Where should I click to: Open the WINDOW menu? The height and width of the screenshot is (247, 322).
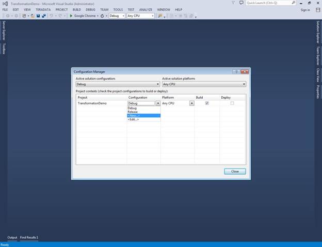tap(164, 10)
